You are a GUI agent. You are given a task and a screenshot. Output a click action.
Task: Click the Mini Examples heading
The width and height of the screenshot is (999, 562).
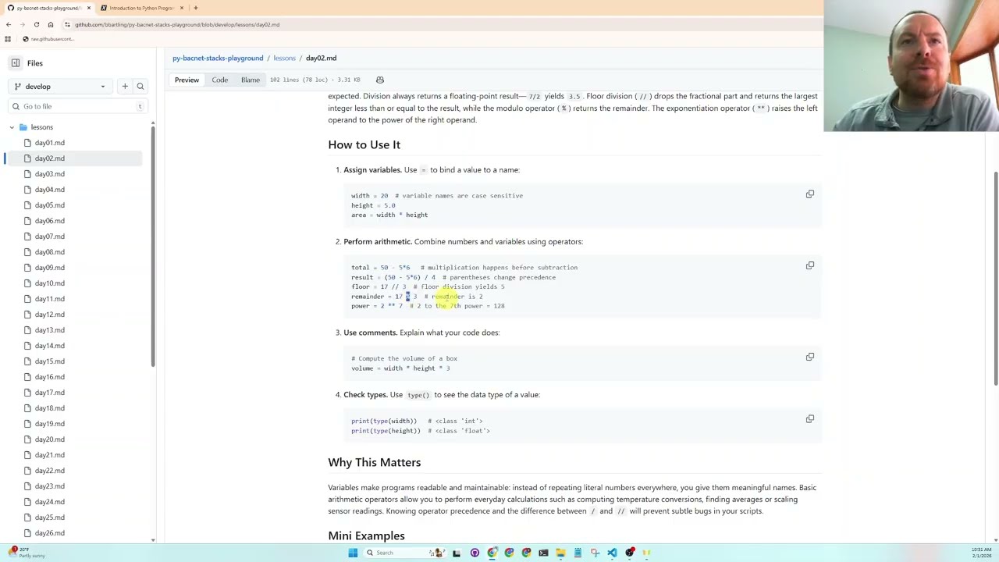click(x=366, y=535)
